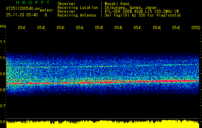Click the date stamp 25.11.20 05:40
The width and height of the screenshot is (202, 128).
click(22, 15)
